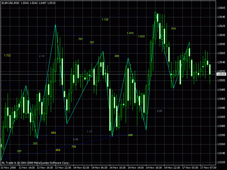Click the 1.5645 price axis label
This screenshot has width=227, height=170.
221,17
